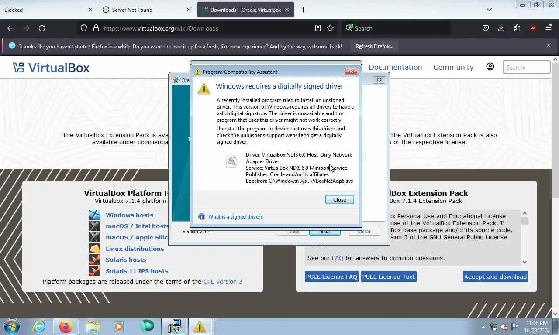Open the Windows hosts download link
This screenshot has height=335, width=559.
129,215
